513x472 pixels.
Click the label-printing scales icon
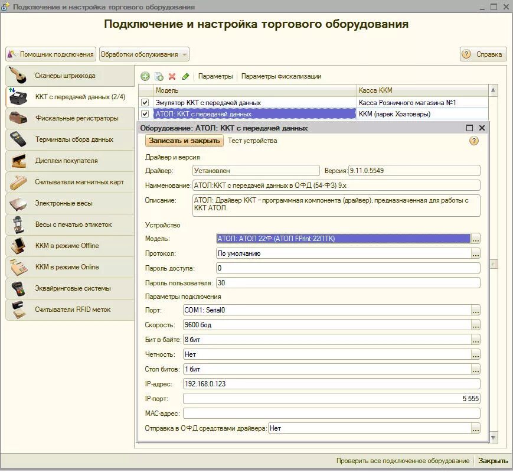18,224
